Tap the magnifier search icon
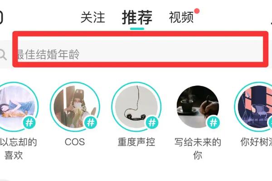The image size is (272, 181). point(3,54)
